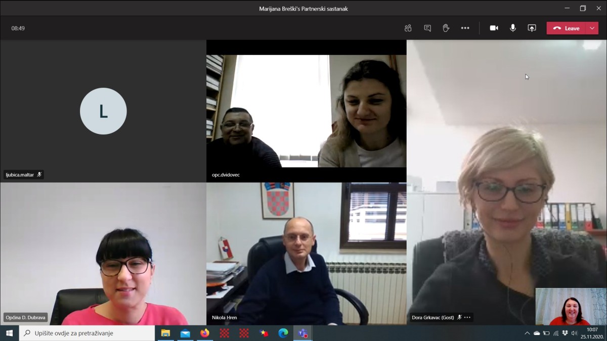The height and width of the screenshot is (341, 607).
Task: Open more options for Dora Grkavac
Action: 467,317
